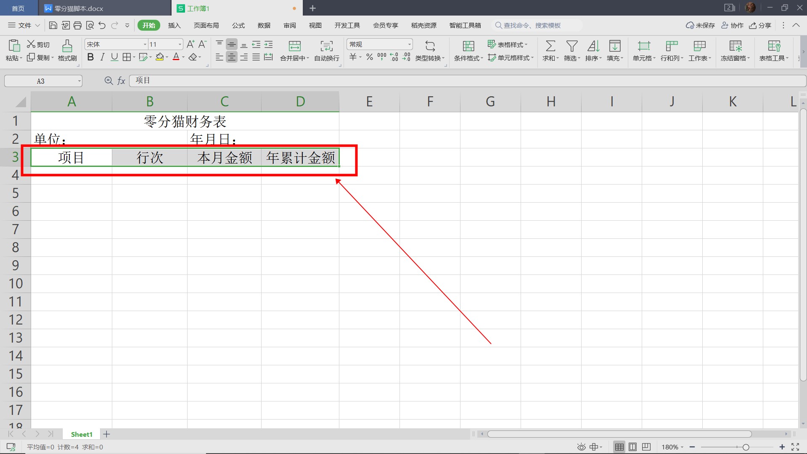
Task: Click the zoom slider handle
Action: coord(746,447)
